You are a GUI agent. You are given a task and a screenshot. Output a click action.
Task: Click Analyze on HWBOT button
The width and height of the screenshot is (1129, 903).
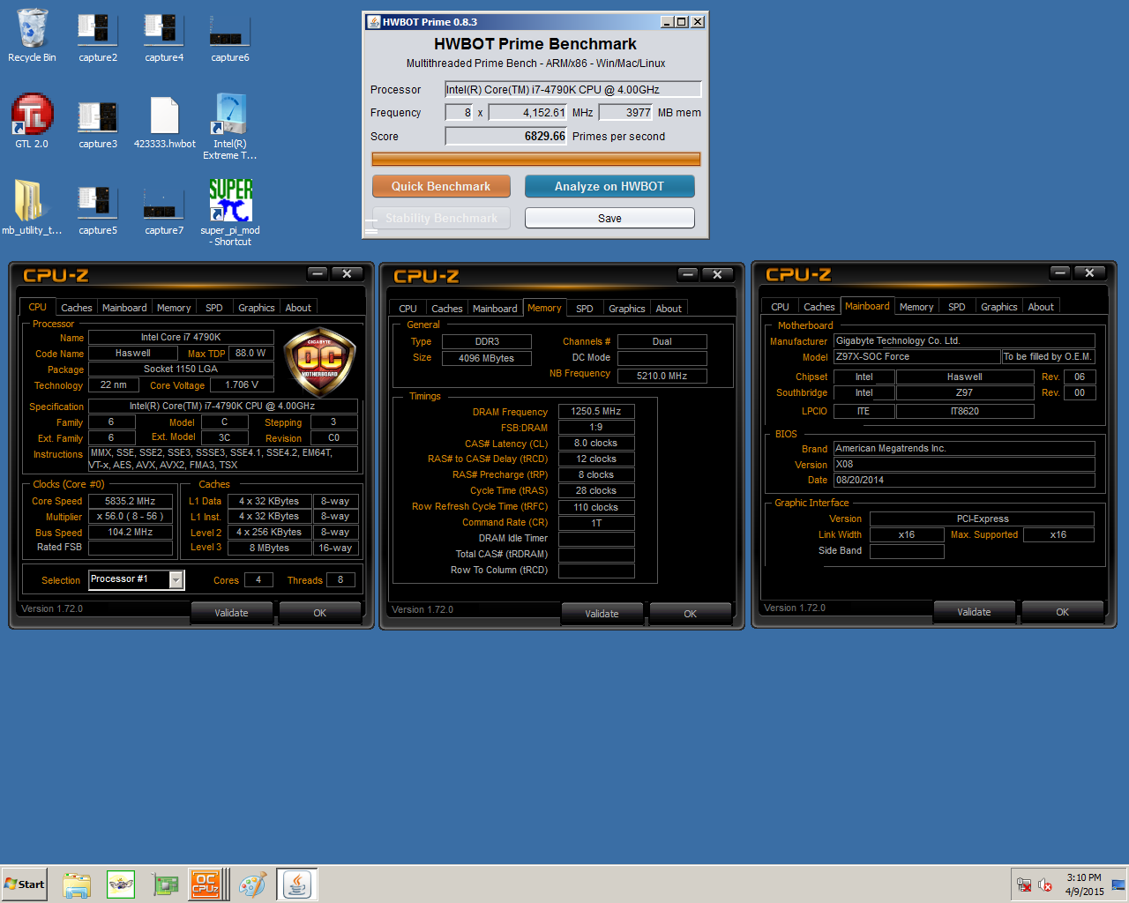609,186
